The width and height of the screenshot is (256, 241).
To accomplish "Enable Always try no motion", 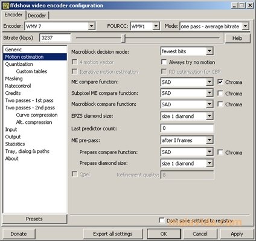I will point(164,62).
